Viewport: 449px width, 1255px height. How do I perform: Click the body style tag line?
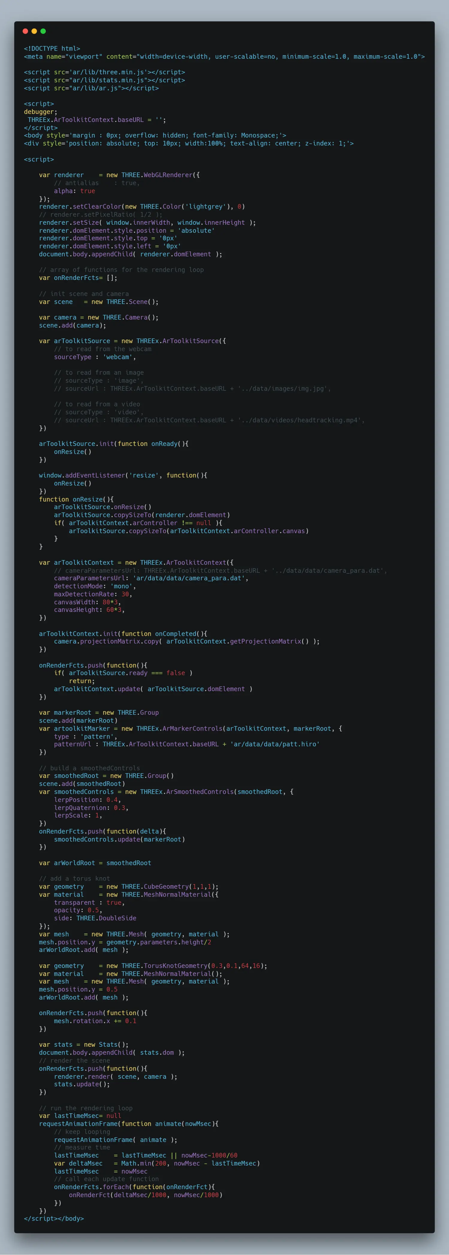155,135
